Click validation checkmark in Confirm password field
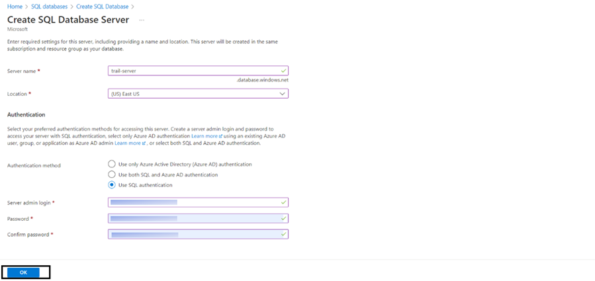Screen dimensions: 595x281 283,234
